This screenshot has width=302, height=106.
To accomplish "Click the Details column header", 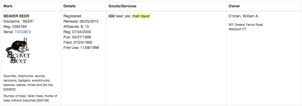I will pyautogui.click(x=70, y=6).
